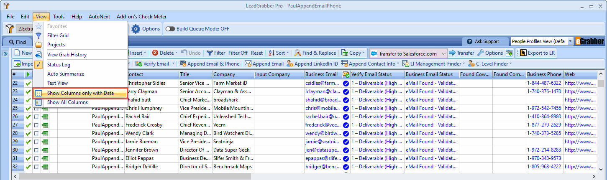
Task: Tick the checkbox in row 27
Action: click(x=36, y=125)
